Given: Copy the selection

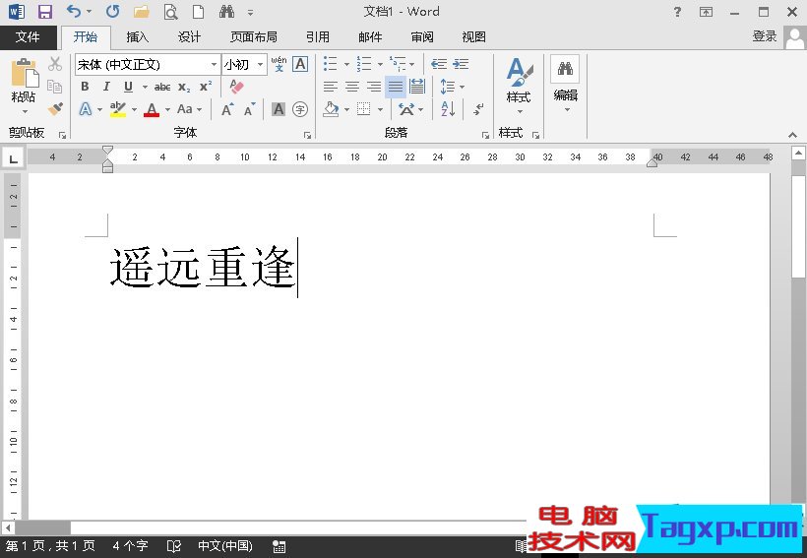Looking at the screenshot, I should (54, 86).
